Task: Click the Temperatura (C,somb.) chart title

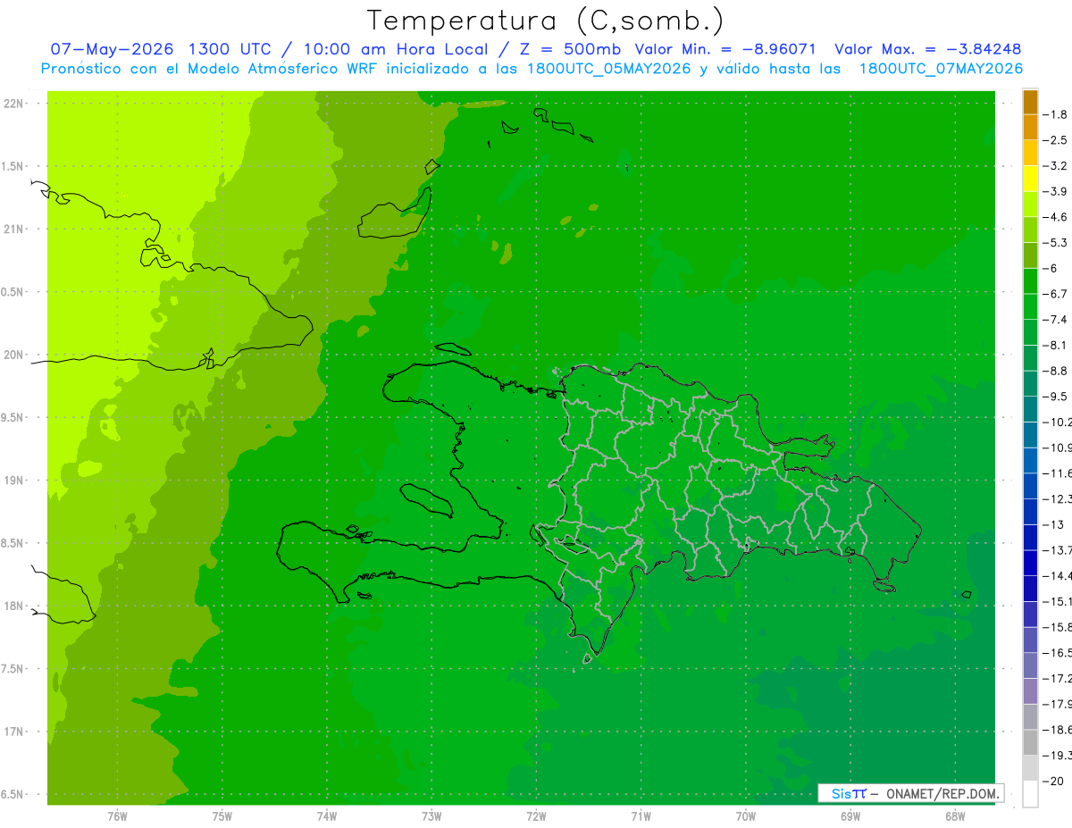Action: [546, 21]
